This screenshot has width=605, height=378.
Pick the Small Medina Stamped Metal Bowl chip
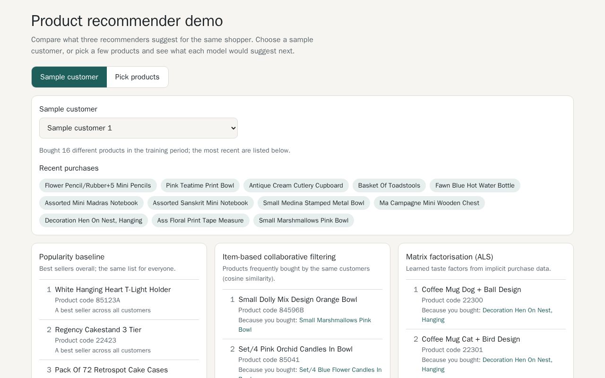coord(314,203)
